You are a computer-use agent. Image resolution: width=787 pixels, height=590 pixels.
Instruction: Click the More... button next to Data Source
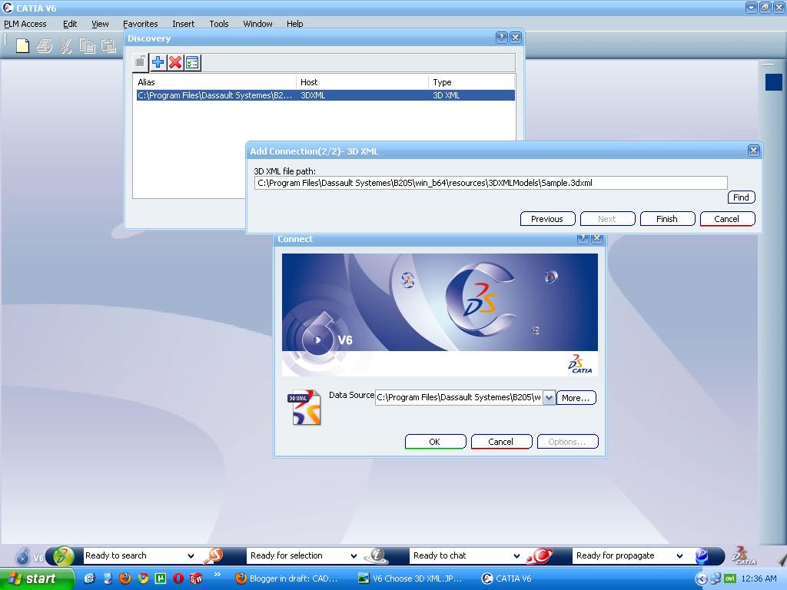[576, 398]
